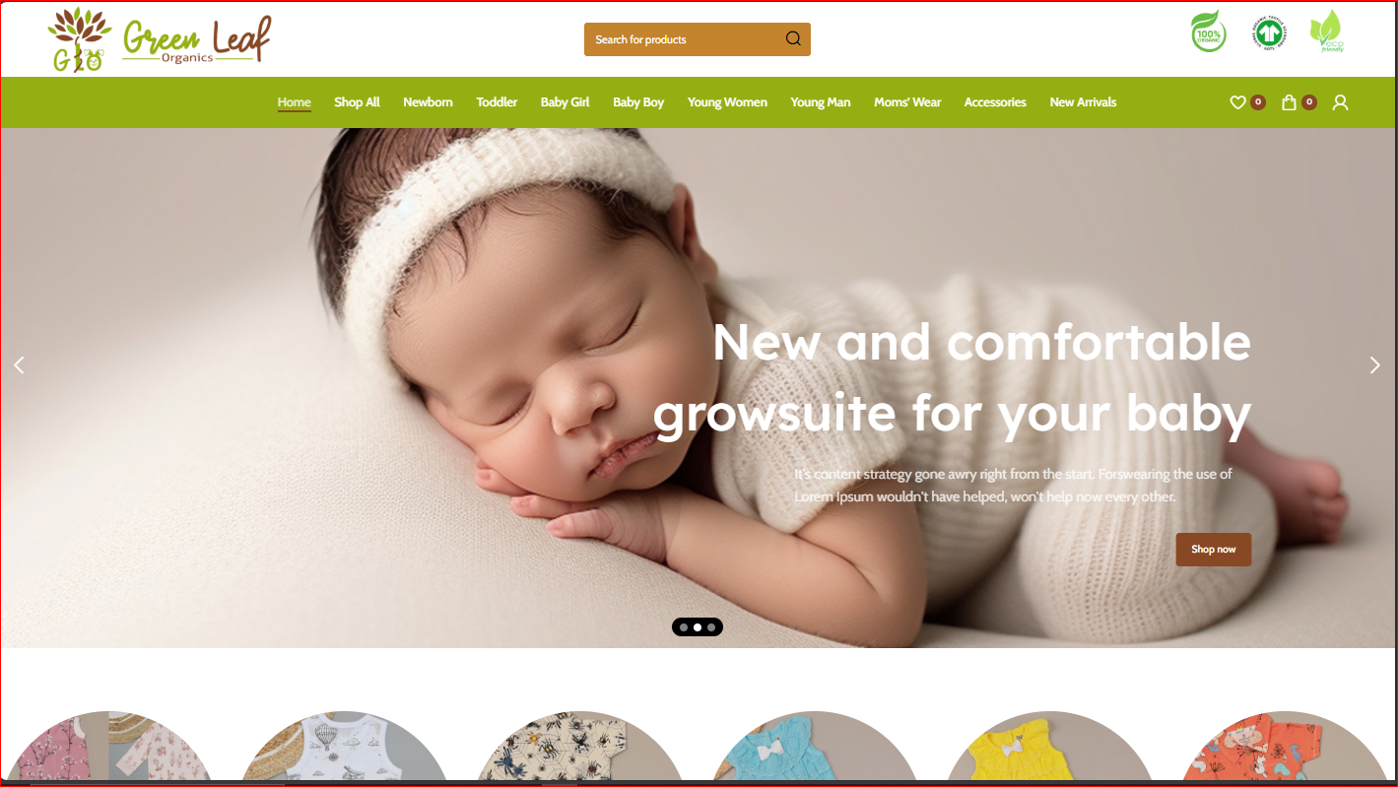
Task: Select the third slider dot
Action: point(711,627)
